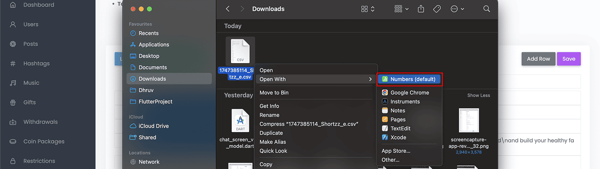Screen dimensions: 600x169
Task: Choose Numbers (default) in Open With submenu
Action: pos(410,79)
